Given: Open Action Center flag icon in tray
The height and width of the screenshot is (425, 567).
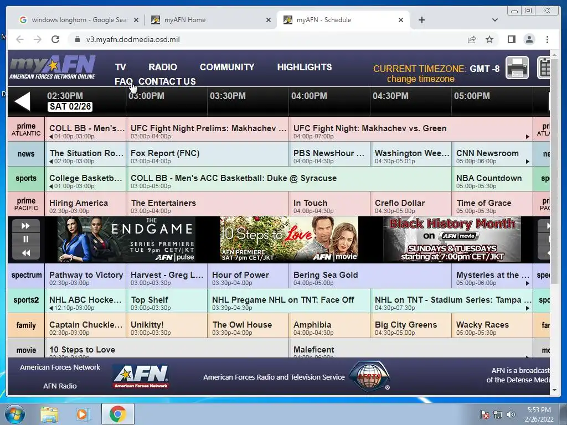Looking at the screenshot, I should (484, 414).
